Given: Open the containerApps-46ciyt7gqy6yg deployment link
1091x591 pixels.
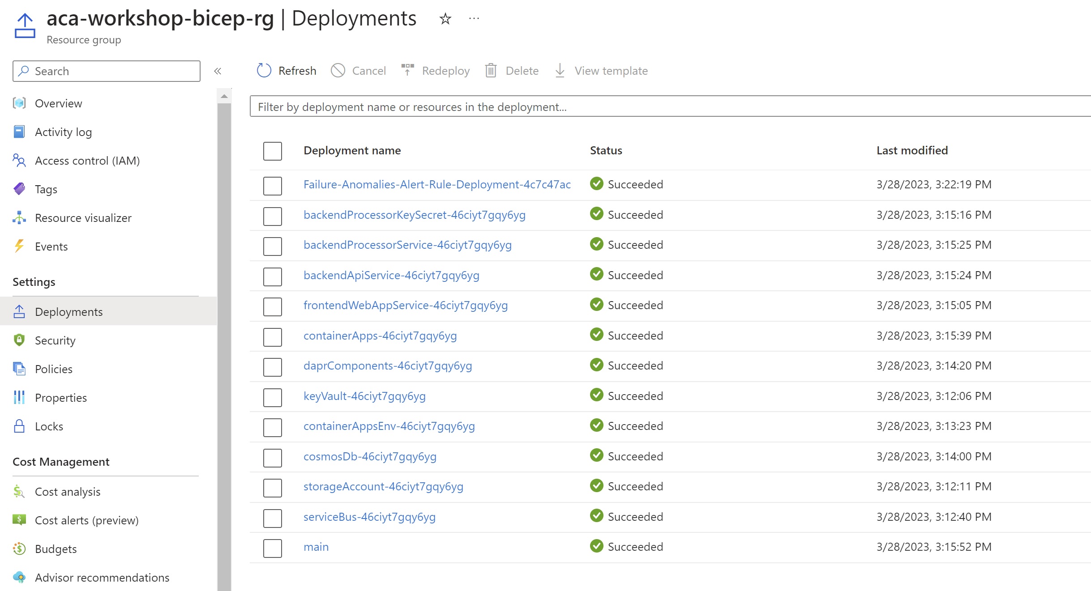Looking at the screenshot, I should point(380,336).
